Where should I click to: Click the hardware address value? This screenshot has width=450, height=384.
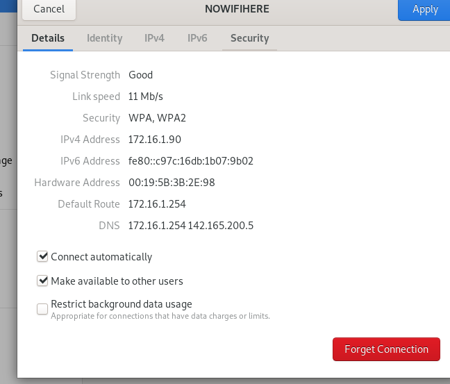pos(172,183)
